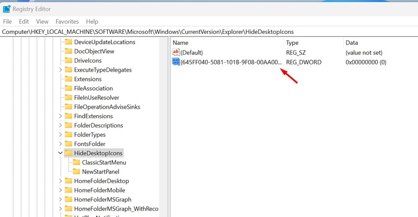This screenshot has width=418, height=217.
Task: Click the ClassicStartMenu folder icon
Action: tap(76, 162)
